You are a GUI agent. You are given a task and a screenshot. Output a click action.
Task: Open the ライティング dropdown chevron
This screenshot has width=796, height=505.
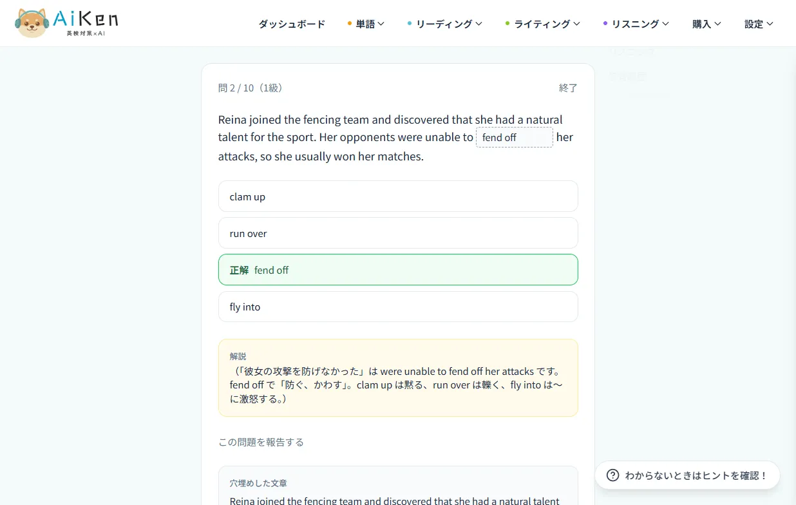576,24
